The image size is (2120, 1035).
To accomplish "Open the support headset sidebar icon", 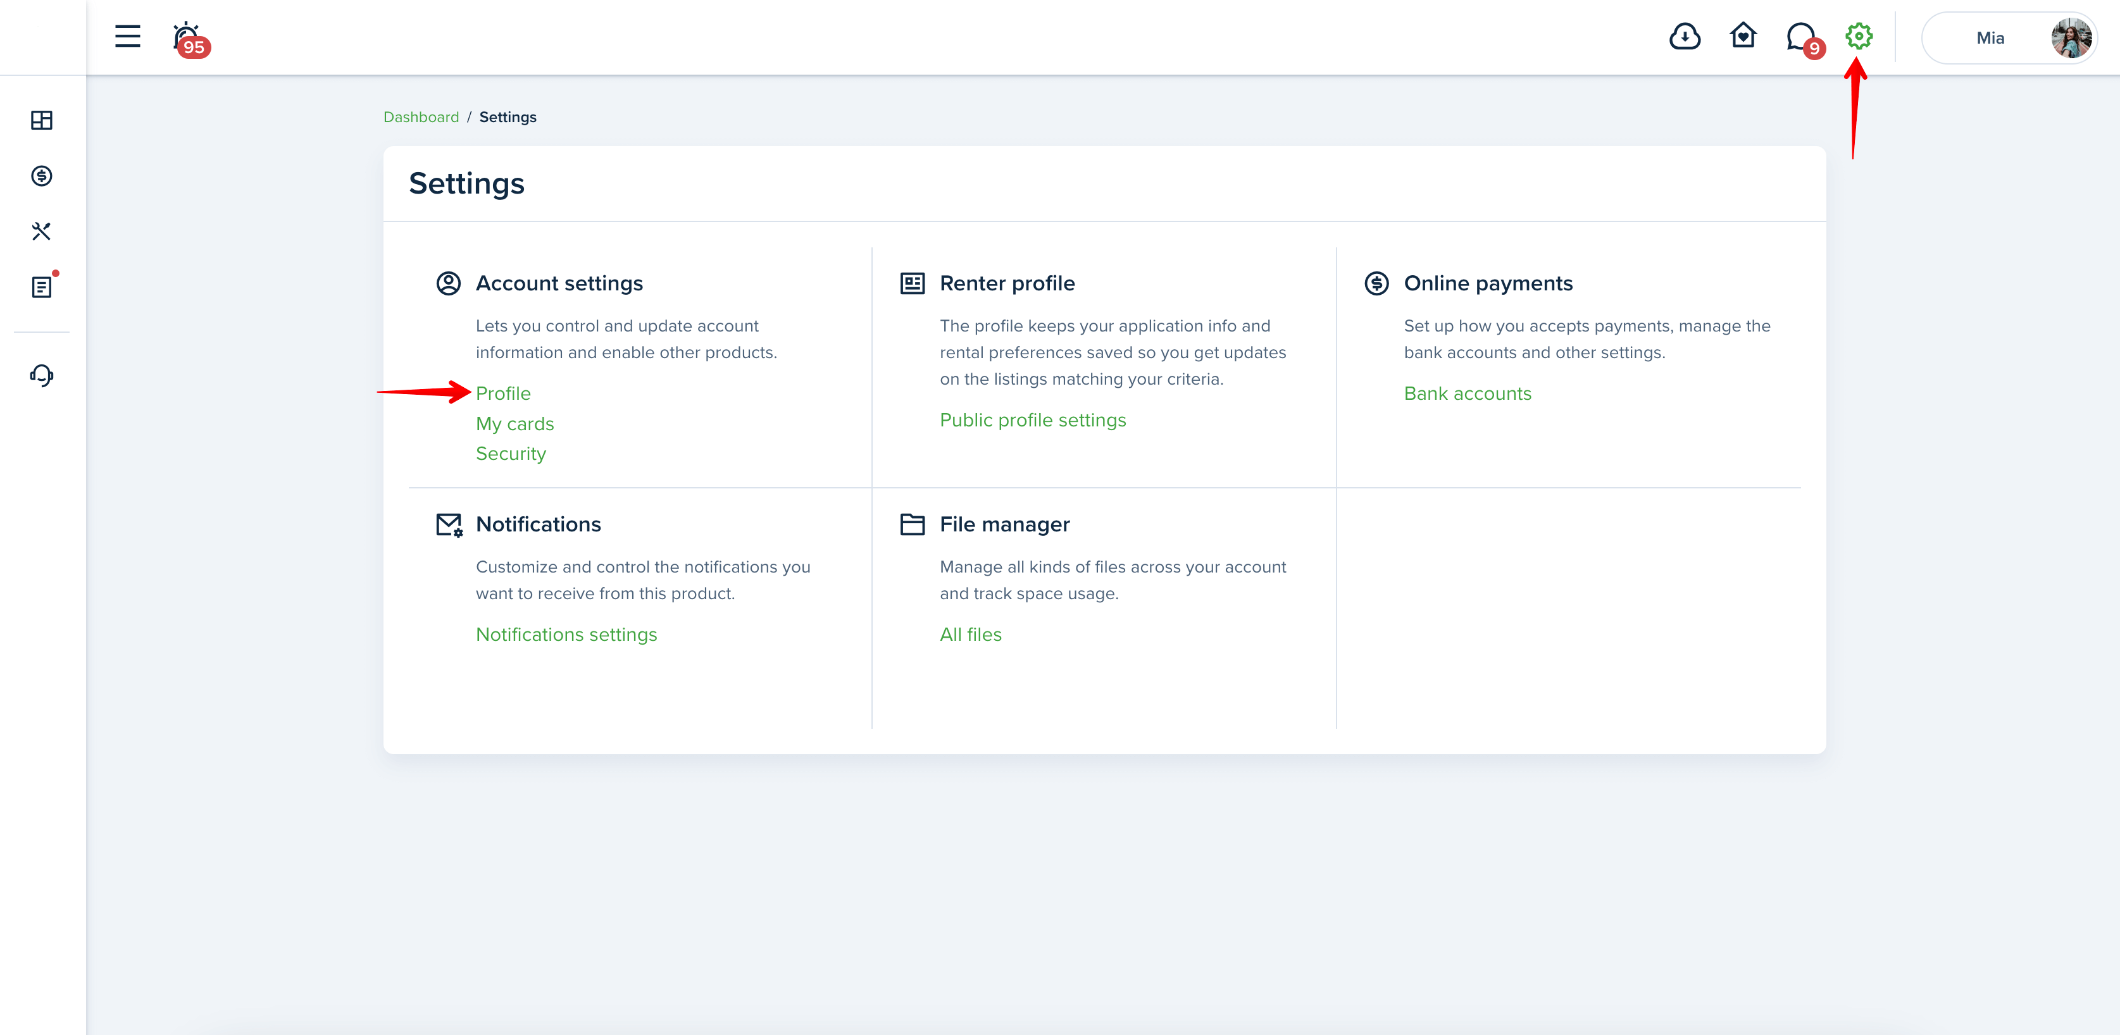I will (41, 375).
